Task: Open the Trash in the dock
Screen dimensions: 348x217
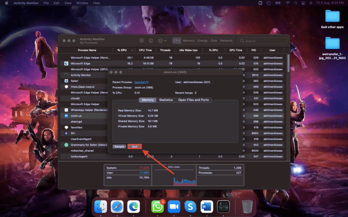Action: pos(247,206)
